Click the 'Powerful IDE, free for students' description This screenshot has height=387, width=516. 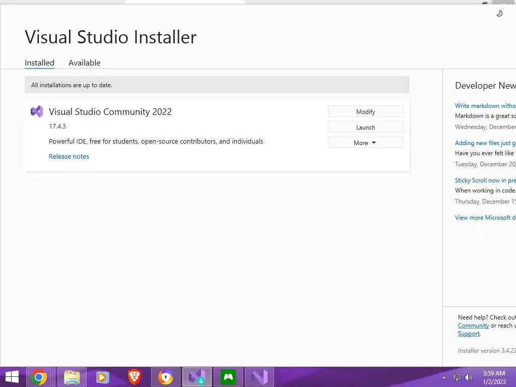click(x=156, y=141)
